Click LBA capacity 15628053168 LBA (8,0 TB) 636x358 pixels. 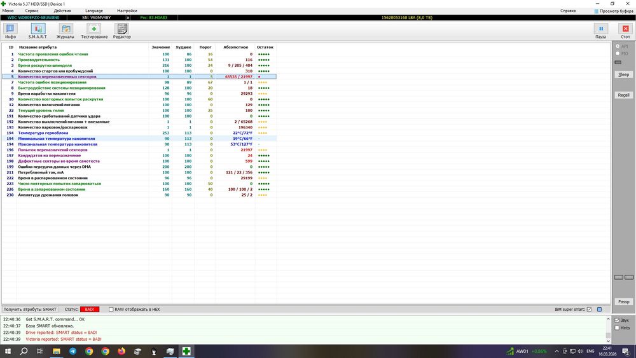[x=407, y=18]
